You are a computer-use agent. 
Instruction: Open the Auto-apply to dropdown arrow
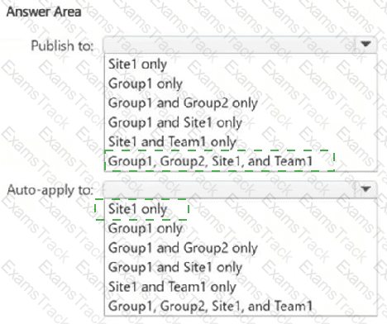(x=365, y=189)
